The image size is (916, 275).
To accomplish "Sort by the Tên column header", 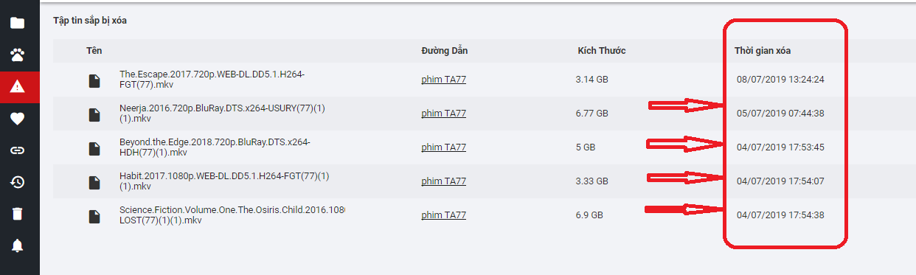I will pyautogui.click(x=94, y=51).
